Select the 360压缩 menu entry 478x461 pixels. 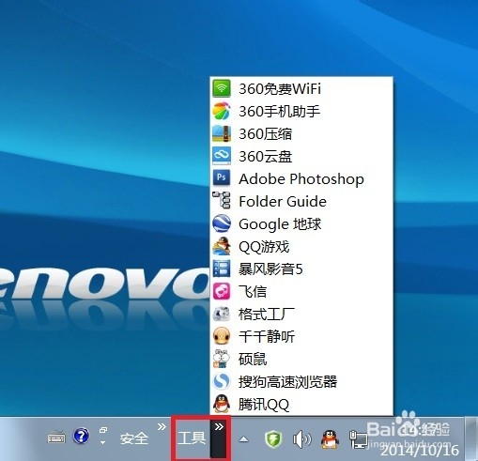coord(301,133)
